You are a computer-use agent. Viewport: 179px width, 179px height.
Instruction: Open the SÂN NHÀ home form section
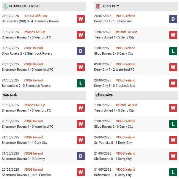10,95
